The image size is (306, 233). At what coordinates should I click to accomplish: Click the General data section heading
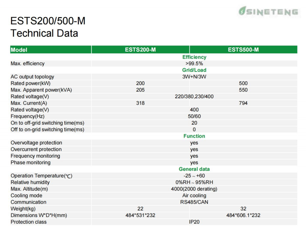tap(194, 169)
